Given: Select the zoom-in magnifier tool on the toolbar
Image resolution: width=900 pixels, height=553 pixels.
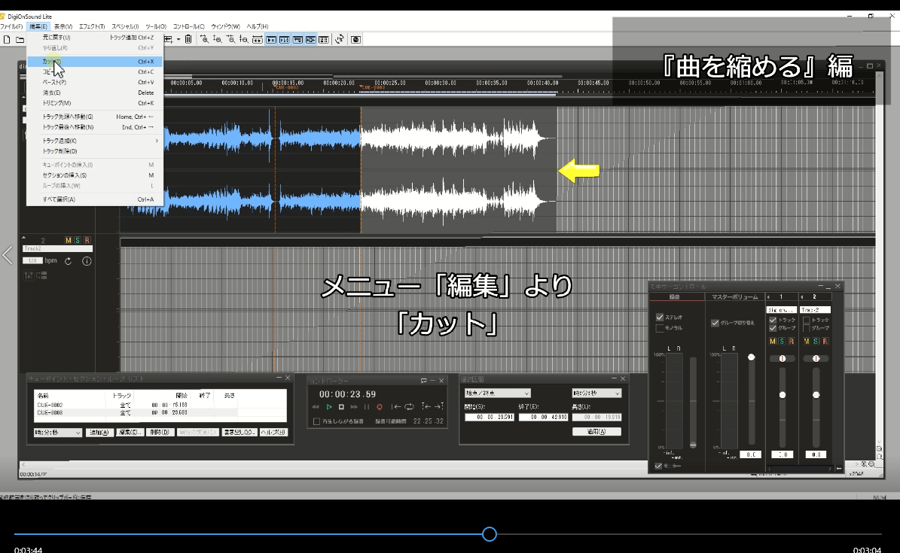Looking at the screenshot, I should (206, 39).
